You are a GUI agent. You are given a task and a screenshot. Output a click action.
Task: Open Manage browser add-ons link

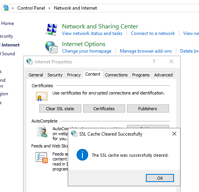145,51
